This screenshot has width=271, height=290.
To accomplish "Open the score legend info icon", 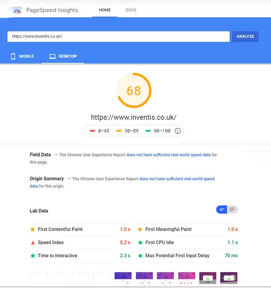I will click(x=177, y=131).
